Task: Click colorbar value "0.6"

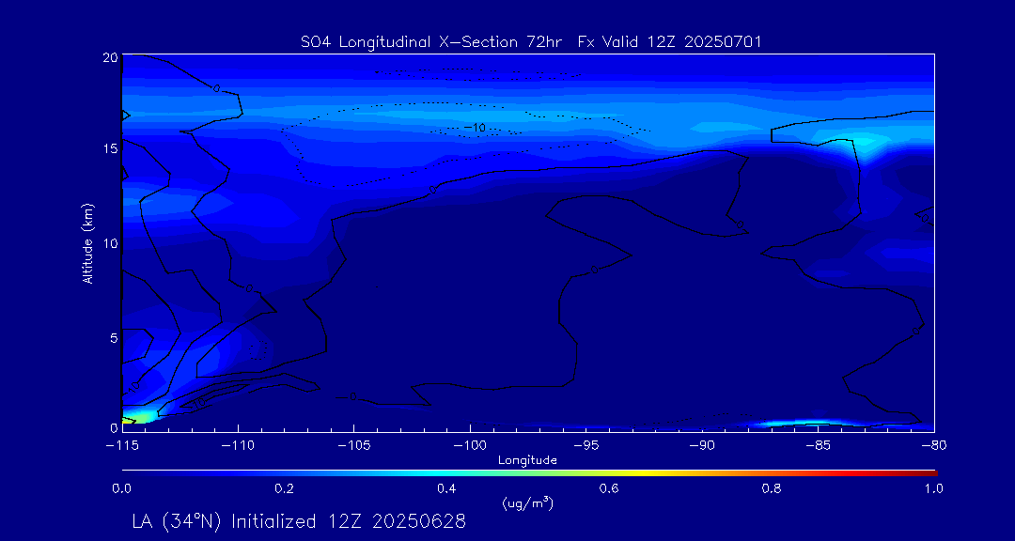Action: pos(610,489)
